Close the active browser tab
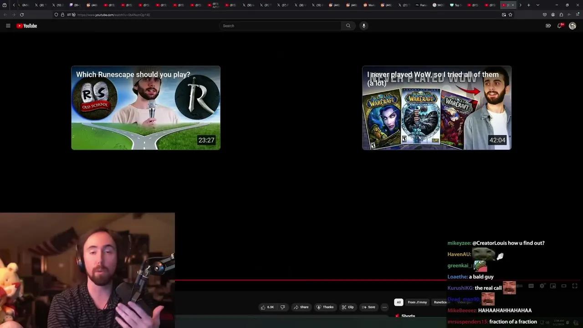 [x=513, y=5]
